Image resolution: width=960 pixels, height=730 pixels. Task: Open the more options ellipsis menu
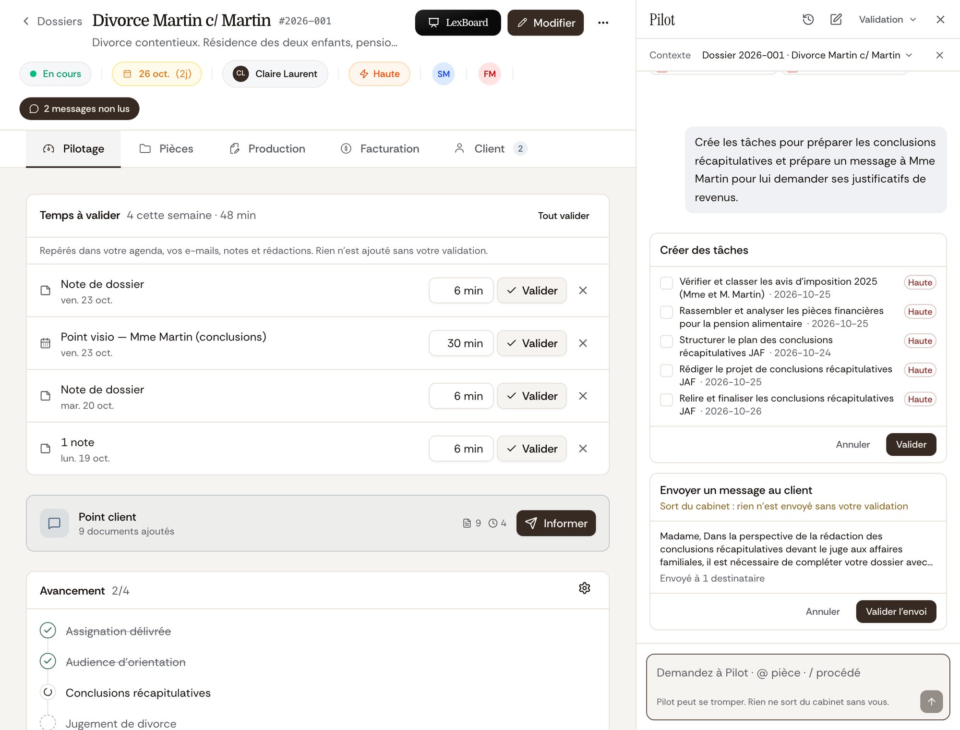(x=603, y=23)
